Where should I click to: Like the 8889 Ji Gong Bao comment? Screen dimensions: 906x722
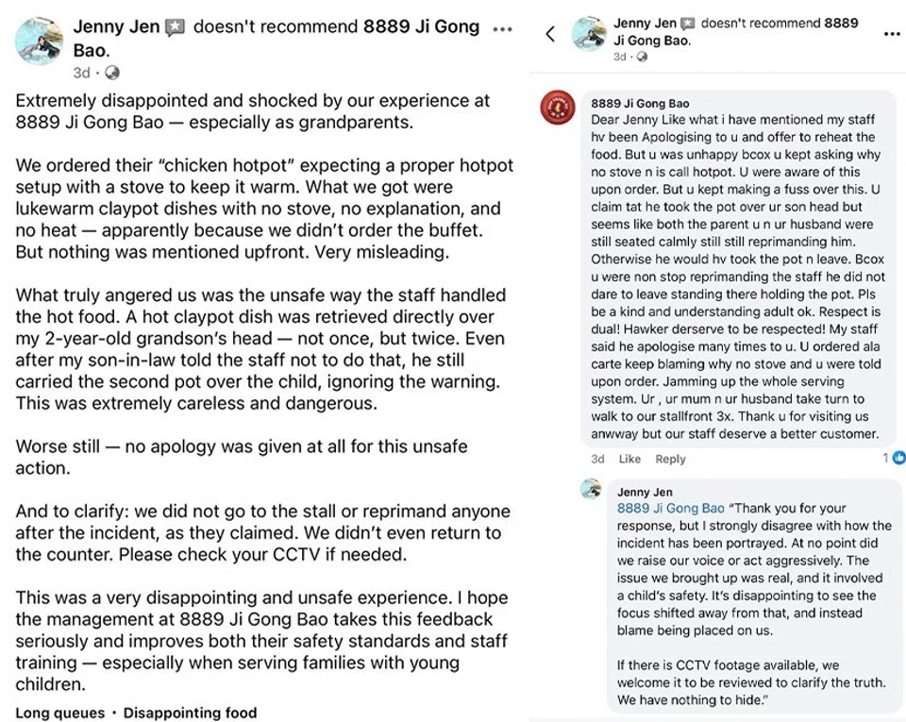point(629,460)
